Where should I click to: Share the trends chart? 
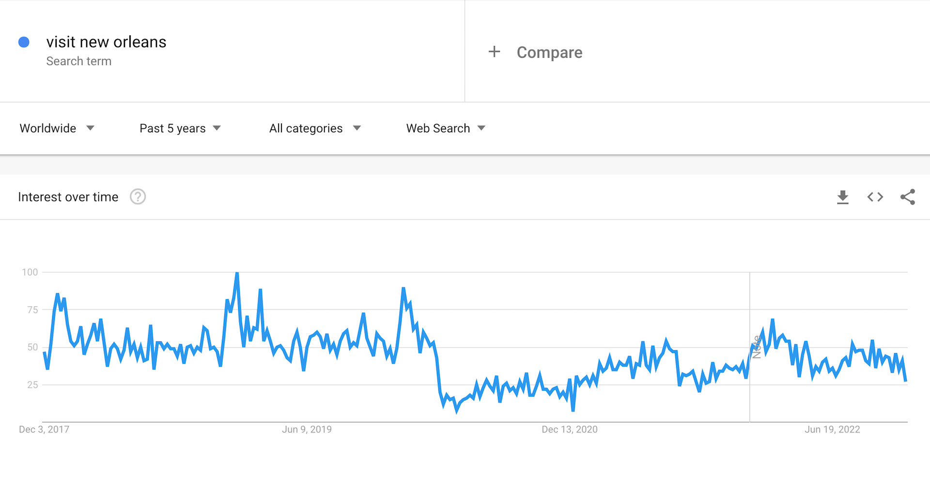point(908,197)
